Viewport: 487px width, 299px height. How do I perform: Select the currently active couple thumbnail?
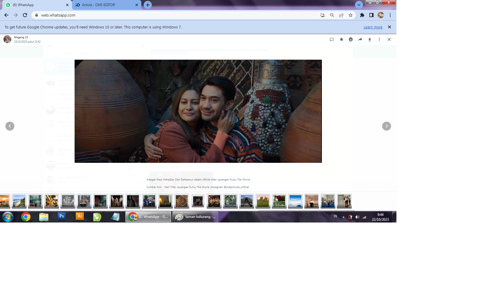pos(198,201)
